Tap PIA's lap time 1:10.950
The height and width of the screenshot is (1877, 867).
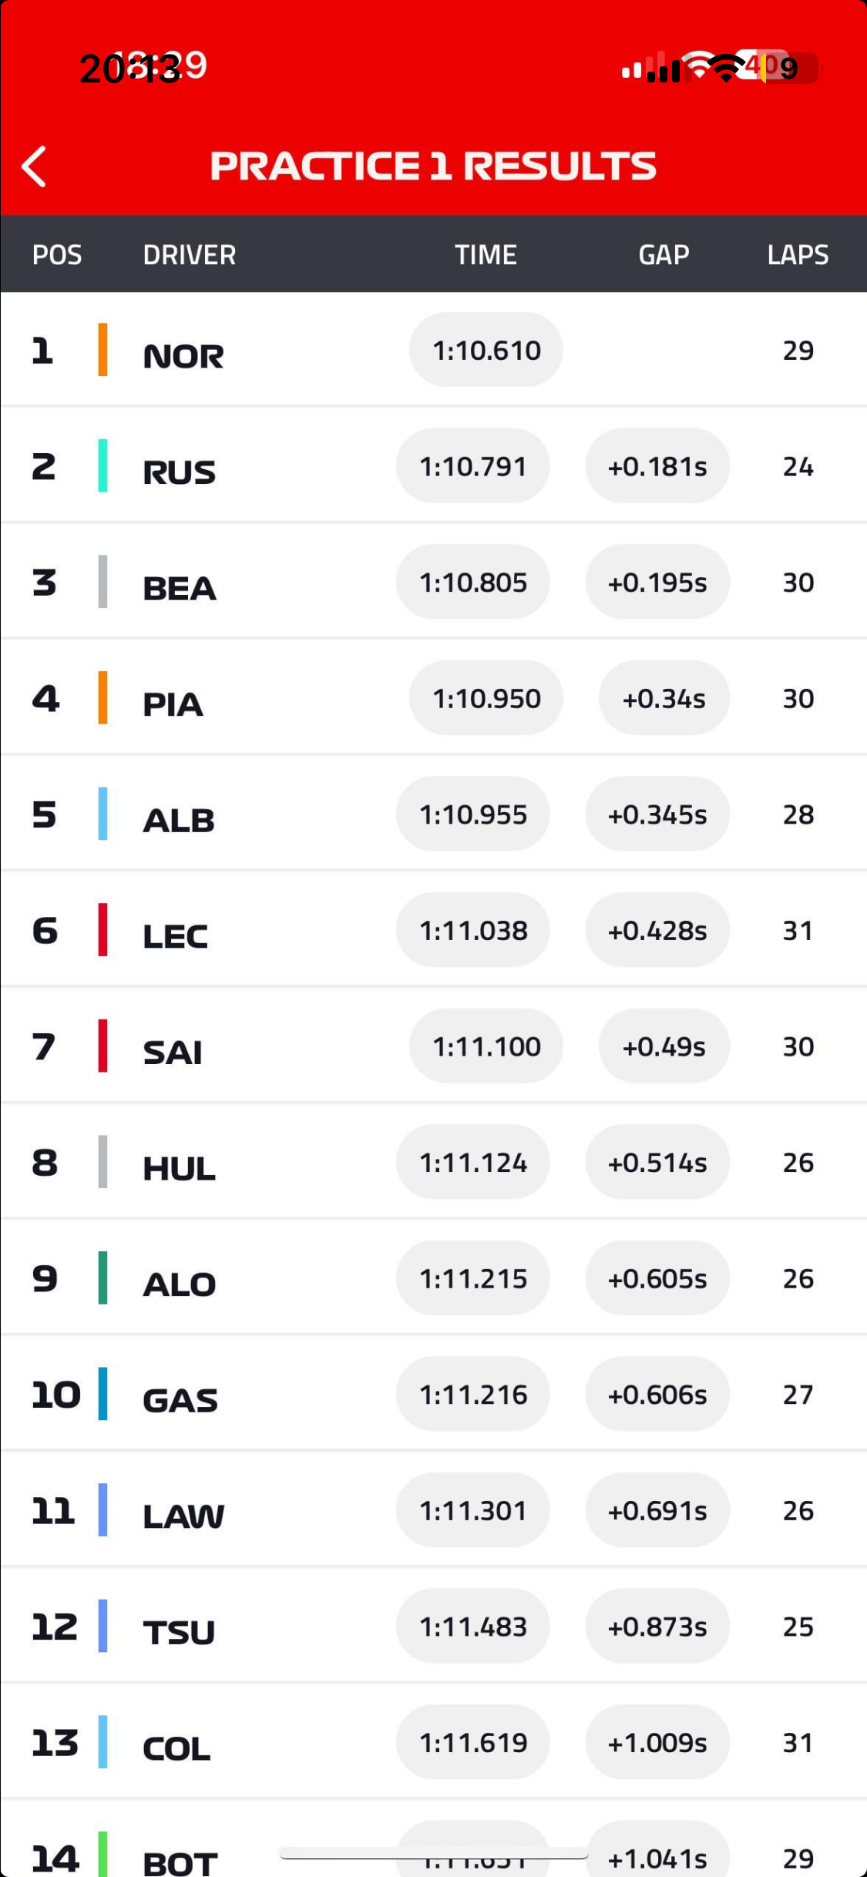(x=486, y=698)
